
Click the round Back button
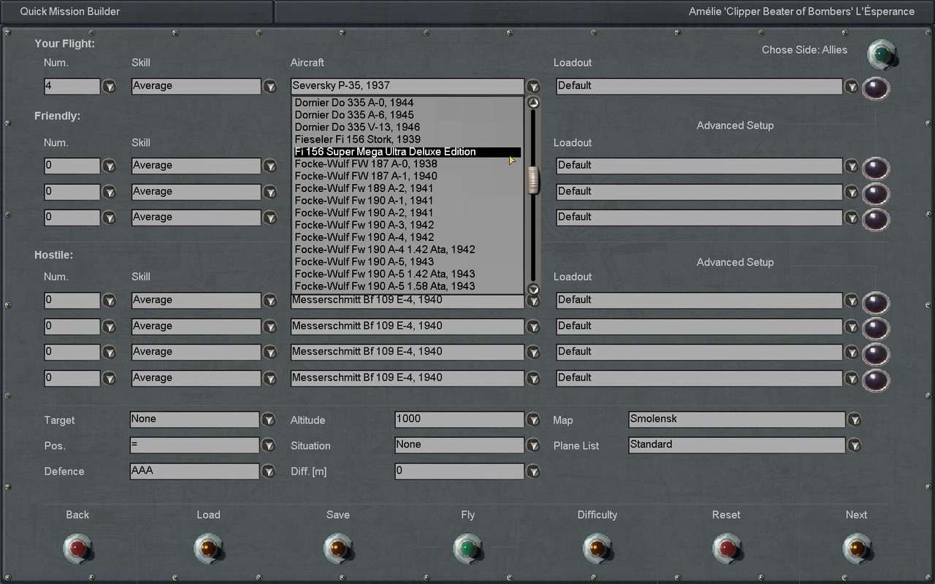coord(77,547)
